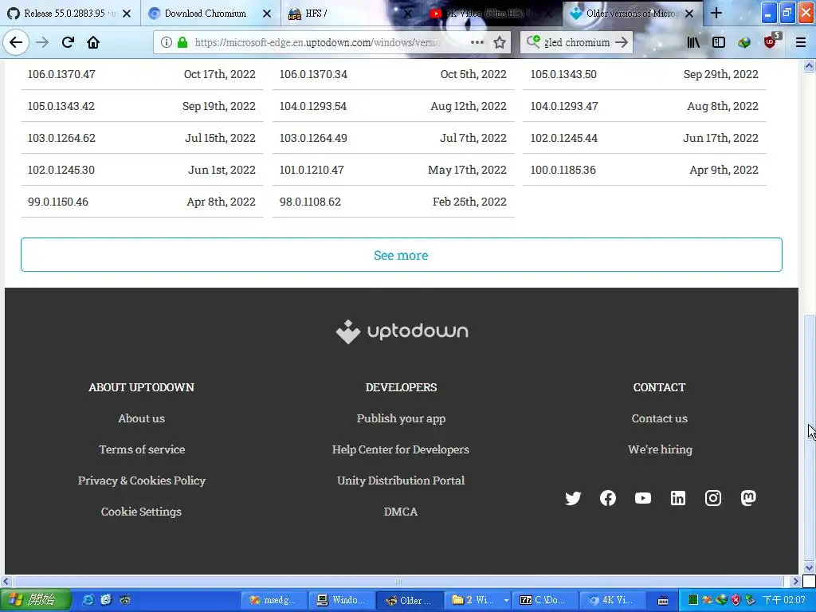
Task: Click the vertical scrollbar down arrow
Action: (x=809, y=567)
